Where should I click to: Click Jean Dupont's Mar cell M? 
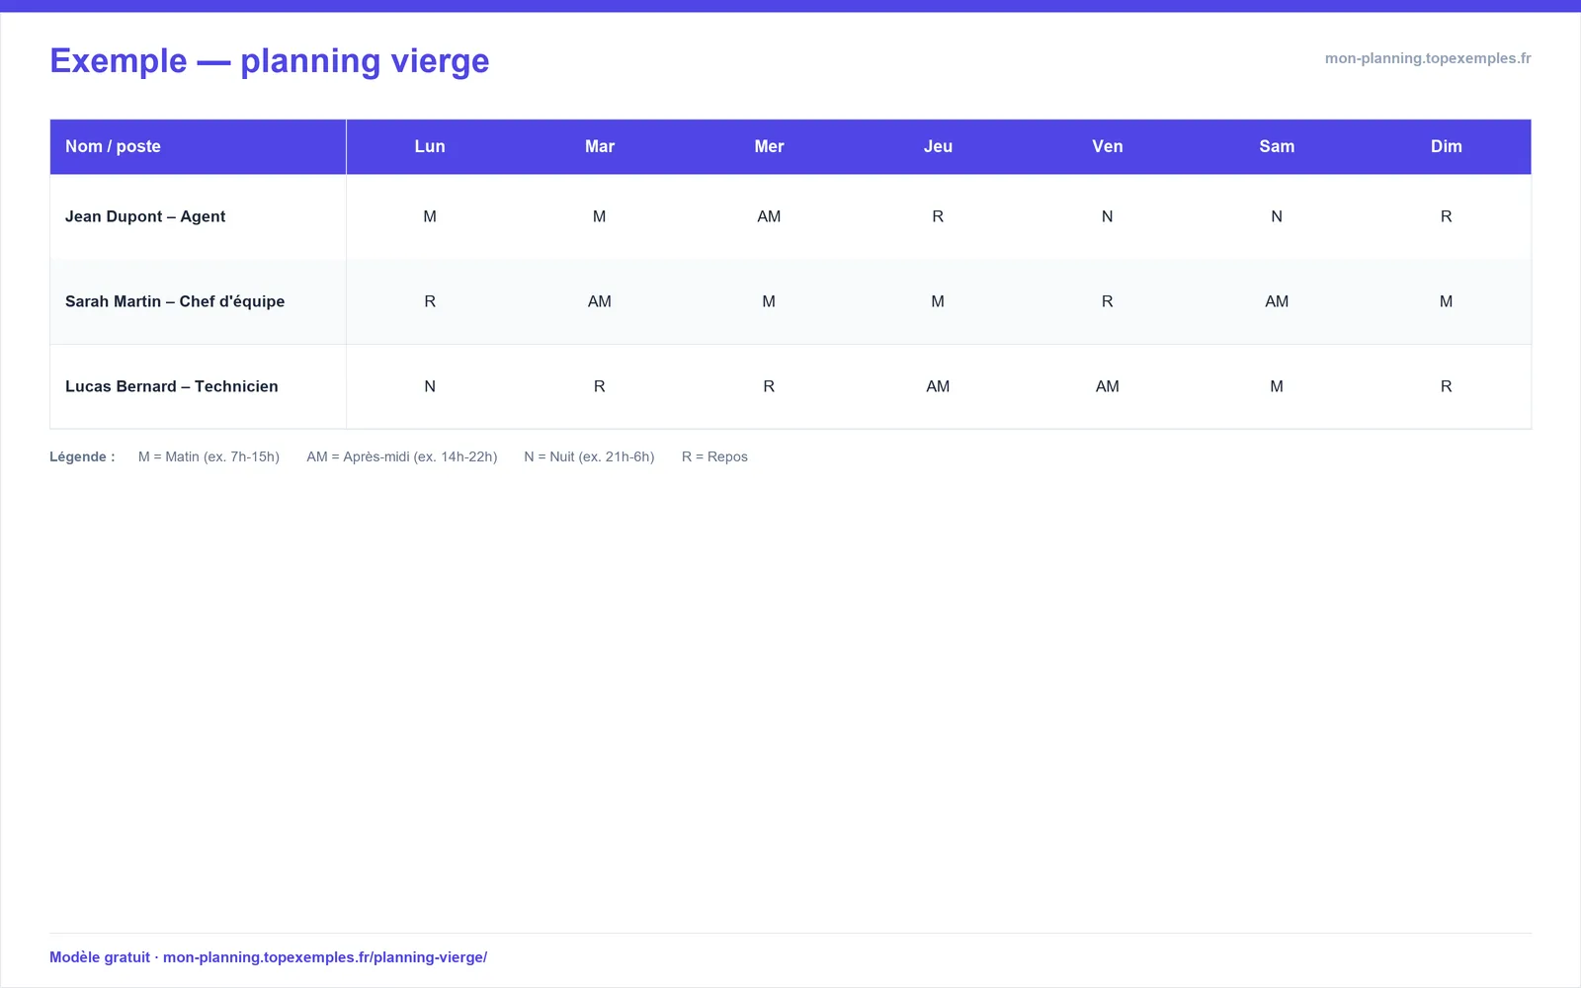click(600, 216)
